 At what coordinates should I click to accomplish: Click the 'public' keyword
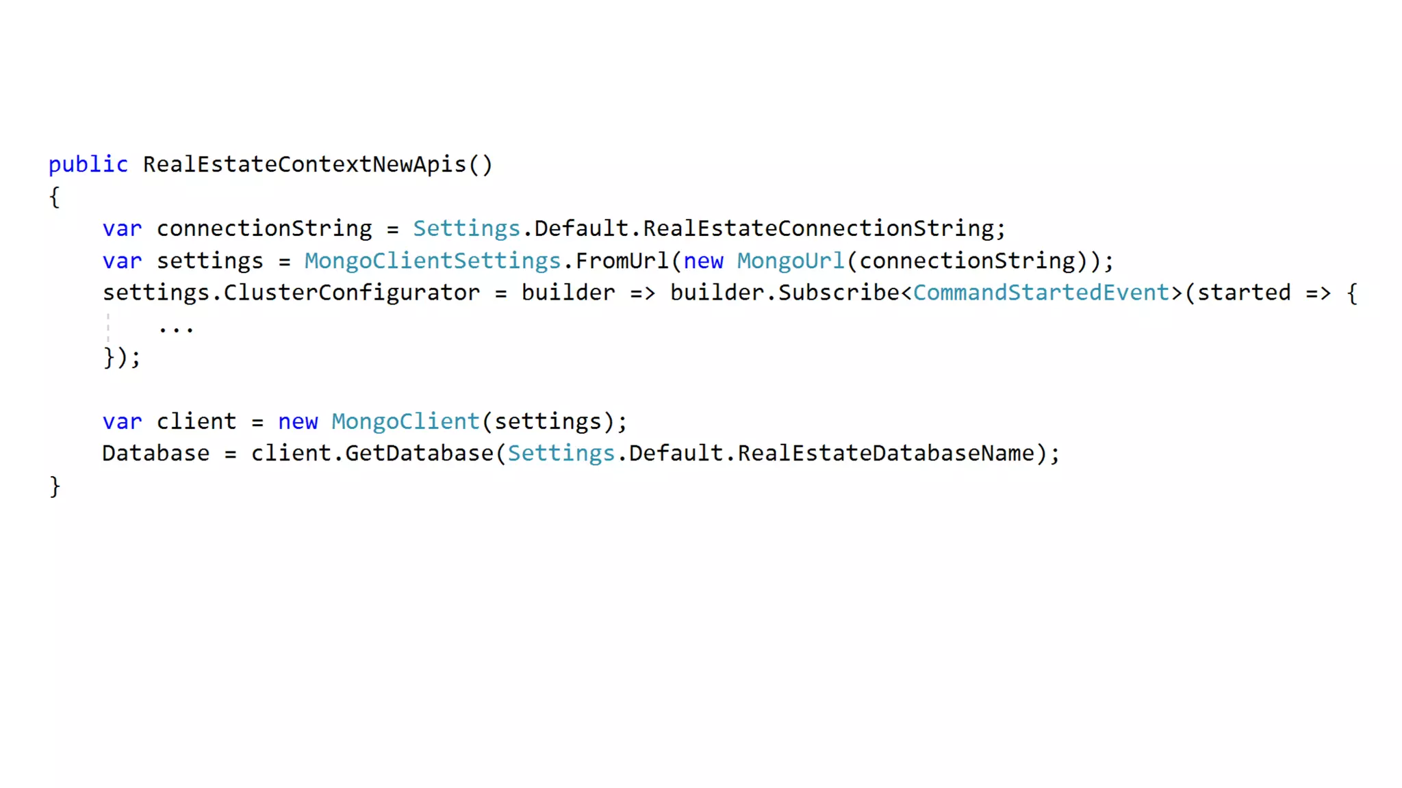[88, 165]
